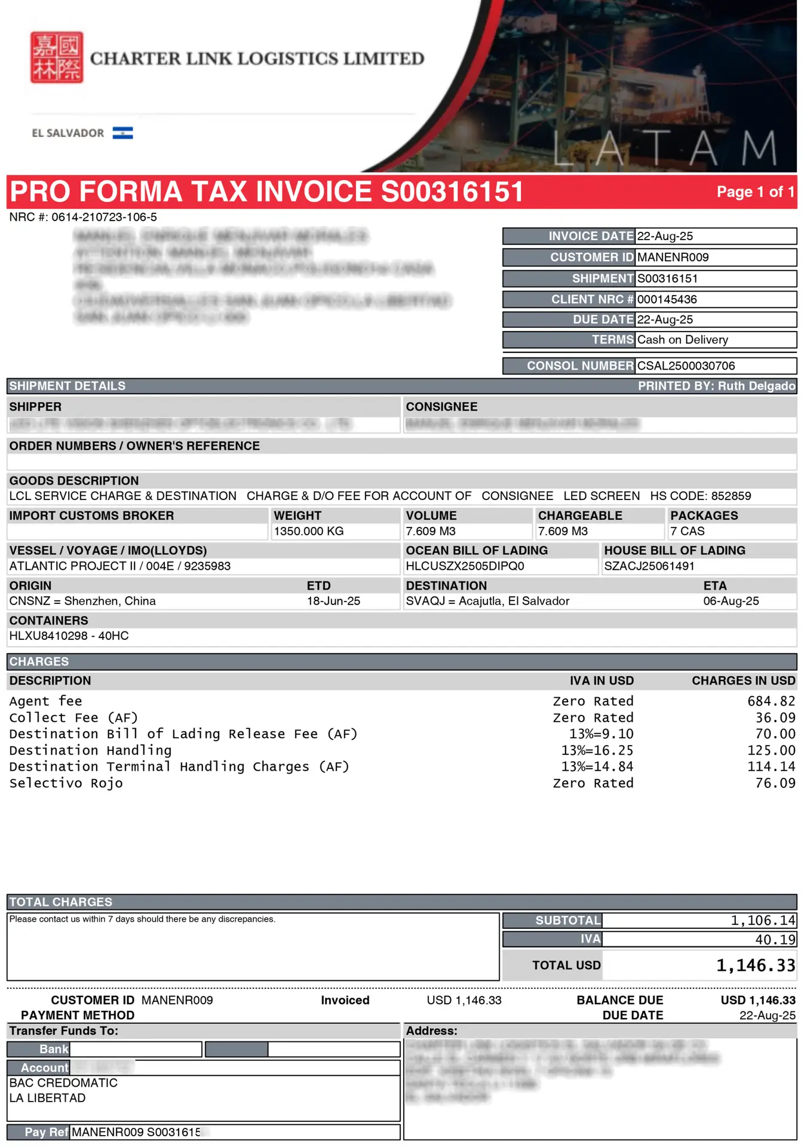Image resolution: width=804 pixels, height=1147 pixels.
Task: Select the Ocean Bill of Lading number
Action: [465, 566]
